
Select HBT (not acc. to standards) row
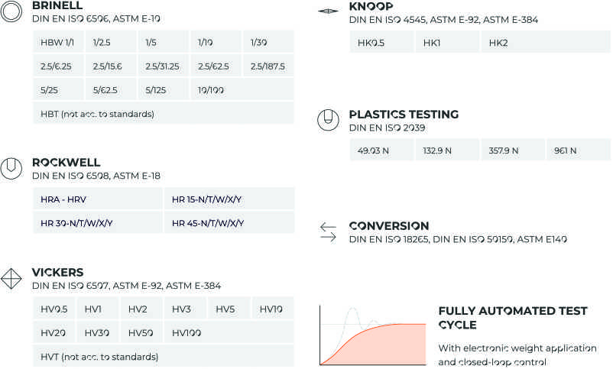164,114
